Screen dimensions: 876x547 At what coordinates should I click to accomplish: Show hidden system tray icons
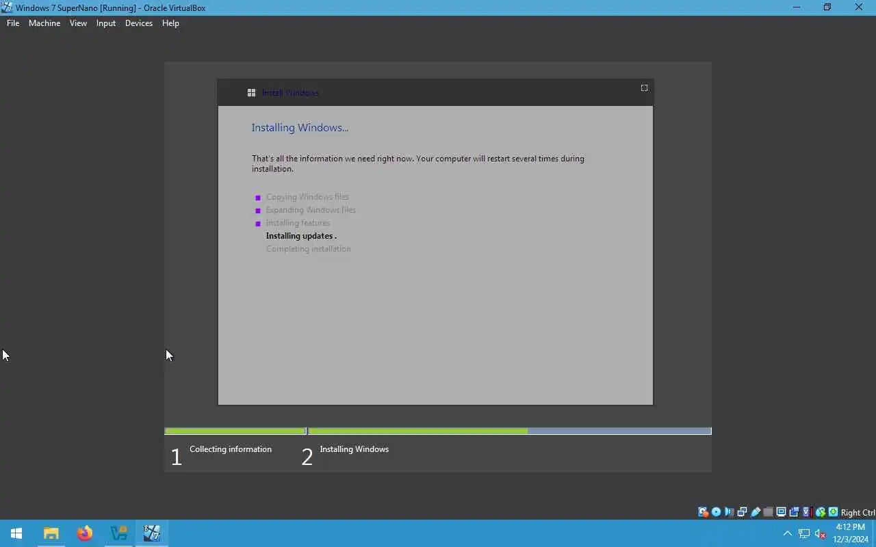coord(787,533)
